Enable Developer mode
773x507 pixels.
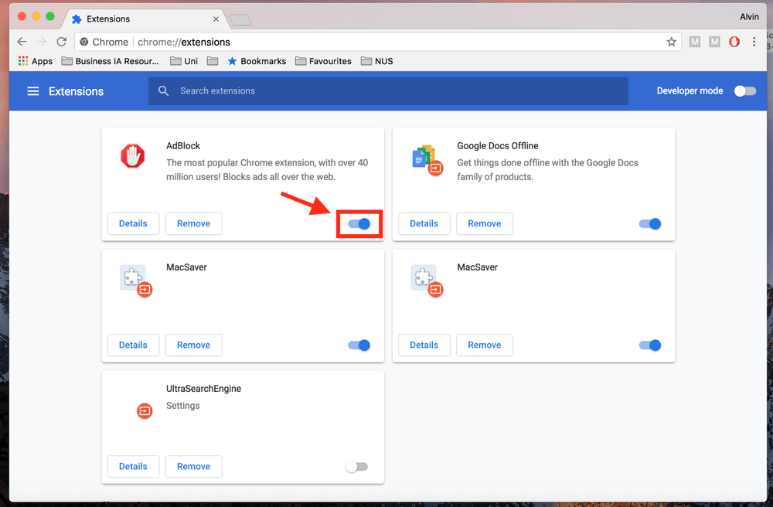(x=744, y=90)
